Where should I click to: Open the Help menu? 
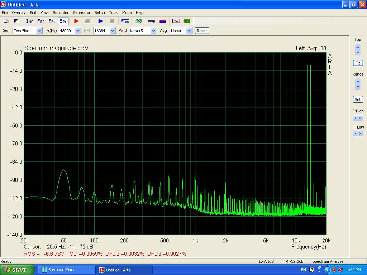[x=140, y=13]
